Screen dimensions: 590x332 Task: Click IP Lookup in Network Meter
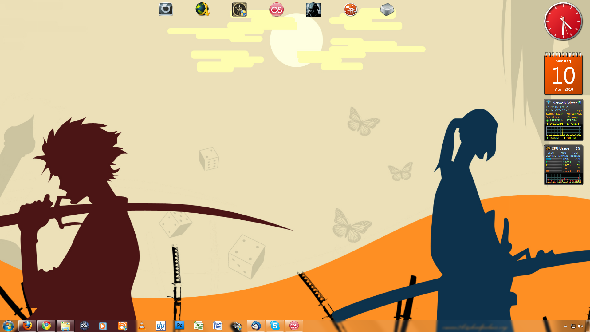tap(572, 117)
